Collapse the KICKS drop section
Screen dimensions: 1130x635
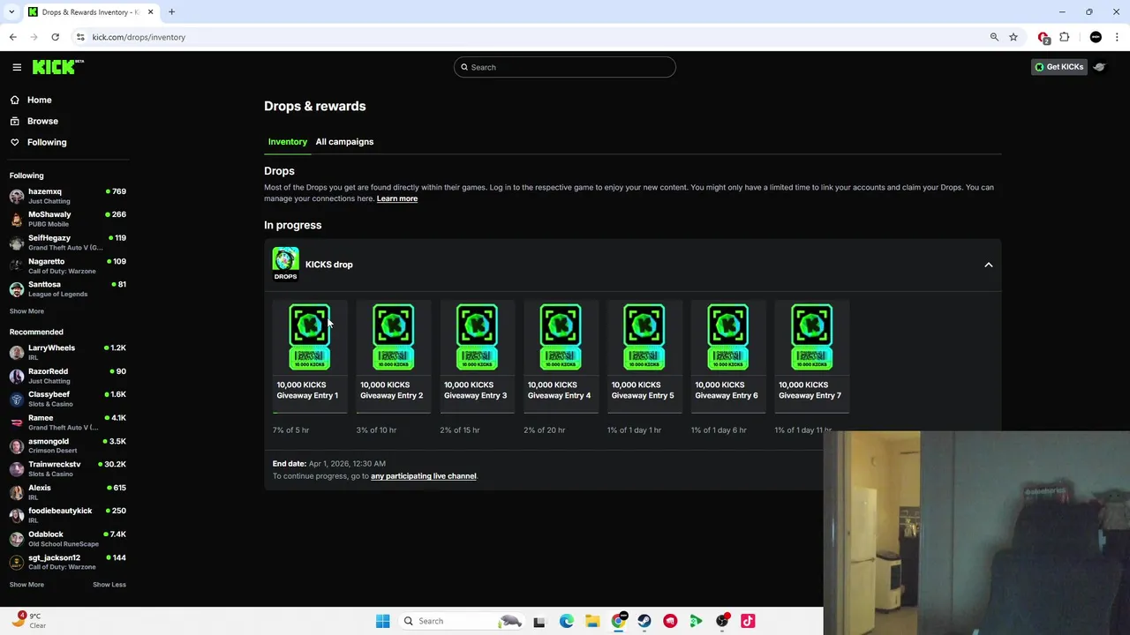tap(989, 265)
